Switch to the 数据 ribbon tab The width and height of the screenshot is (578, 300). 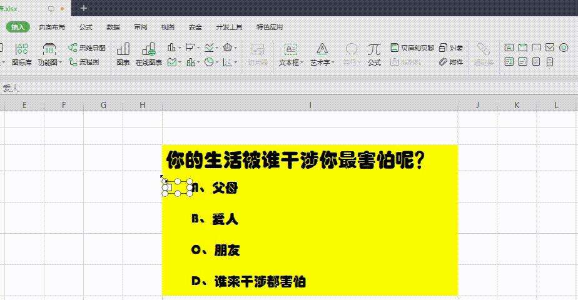[113, 27]
